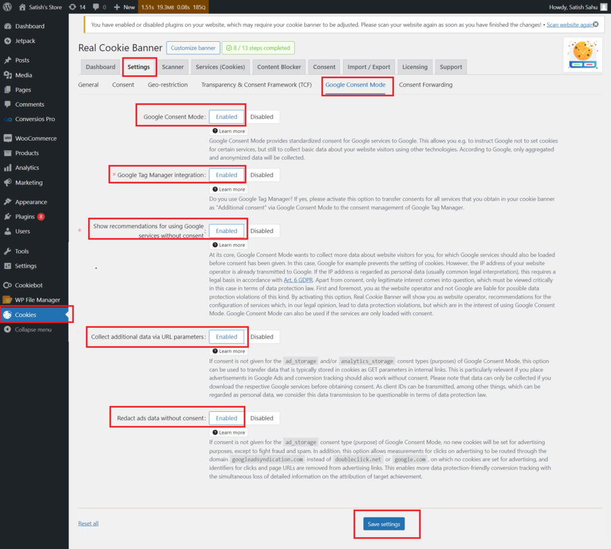Click the cookie mascot image
Screen dimensions: 611x549
[x=582, y=54]
